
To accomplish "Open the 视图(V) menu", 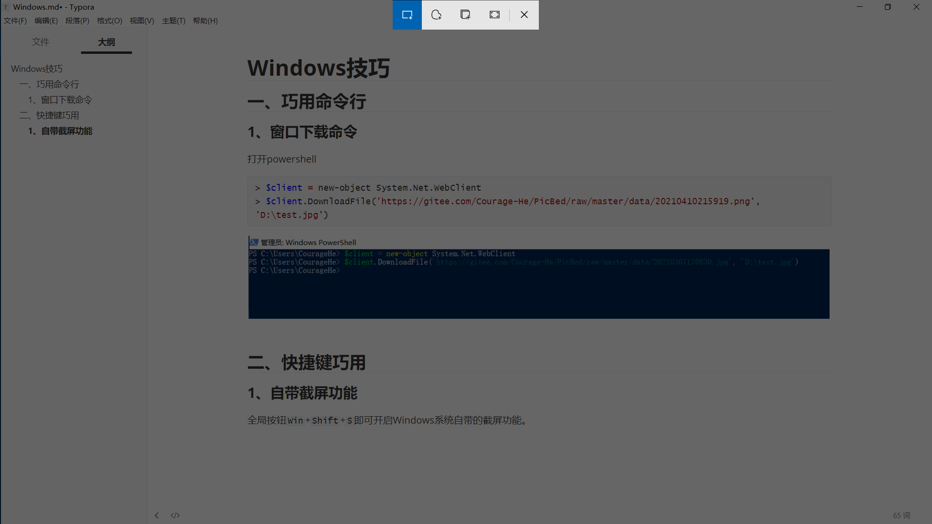I will (142, 20).
